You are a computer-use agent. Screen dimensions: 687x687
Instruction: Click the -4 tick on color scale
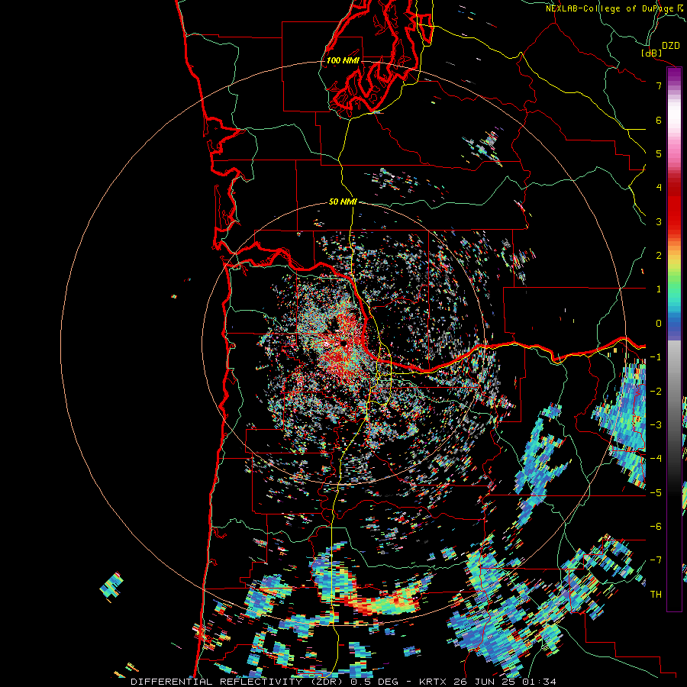pos(656,459)
